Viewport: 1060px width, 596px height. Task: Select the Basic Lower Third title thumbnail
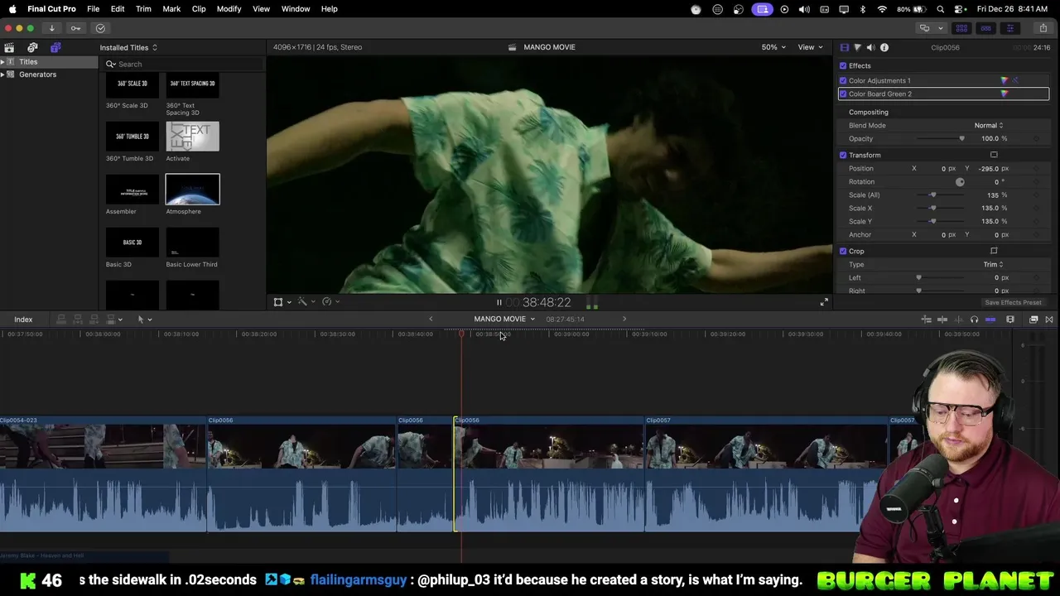192,243
